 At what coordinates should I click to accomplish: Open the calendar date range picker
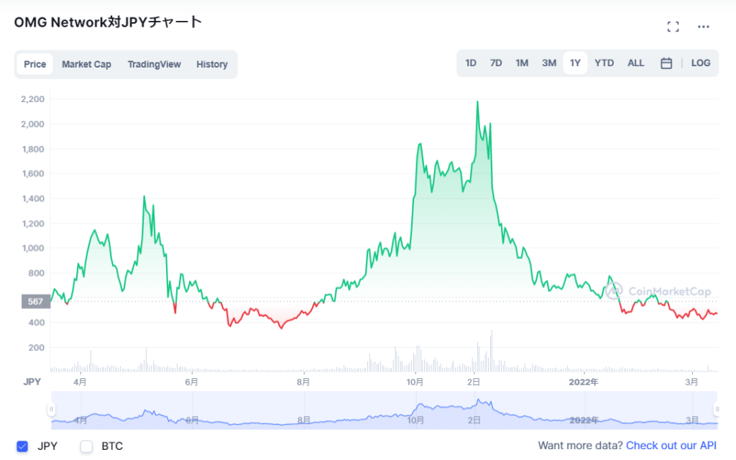click(x=666, y=63)
